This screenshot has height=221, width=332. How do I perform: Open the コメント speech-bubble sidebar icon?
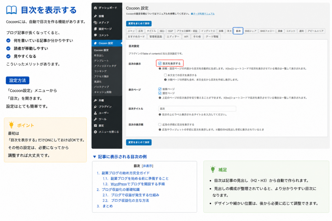coord(95,35)
